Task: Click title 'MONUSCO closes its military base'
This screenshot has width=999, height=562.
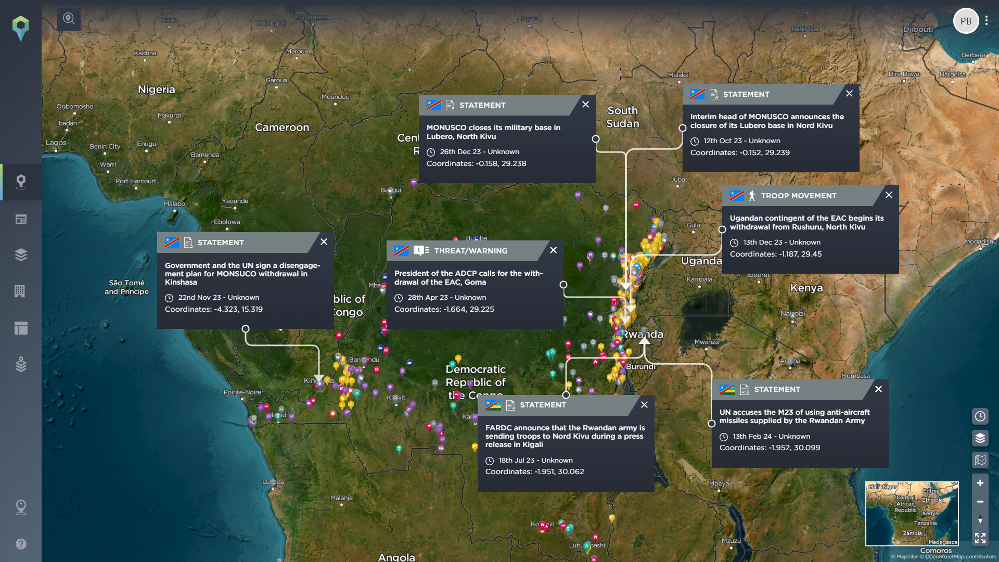Action: coord(493,132)
